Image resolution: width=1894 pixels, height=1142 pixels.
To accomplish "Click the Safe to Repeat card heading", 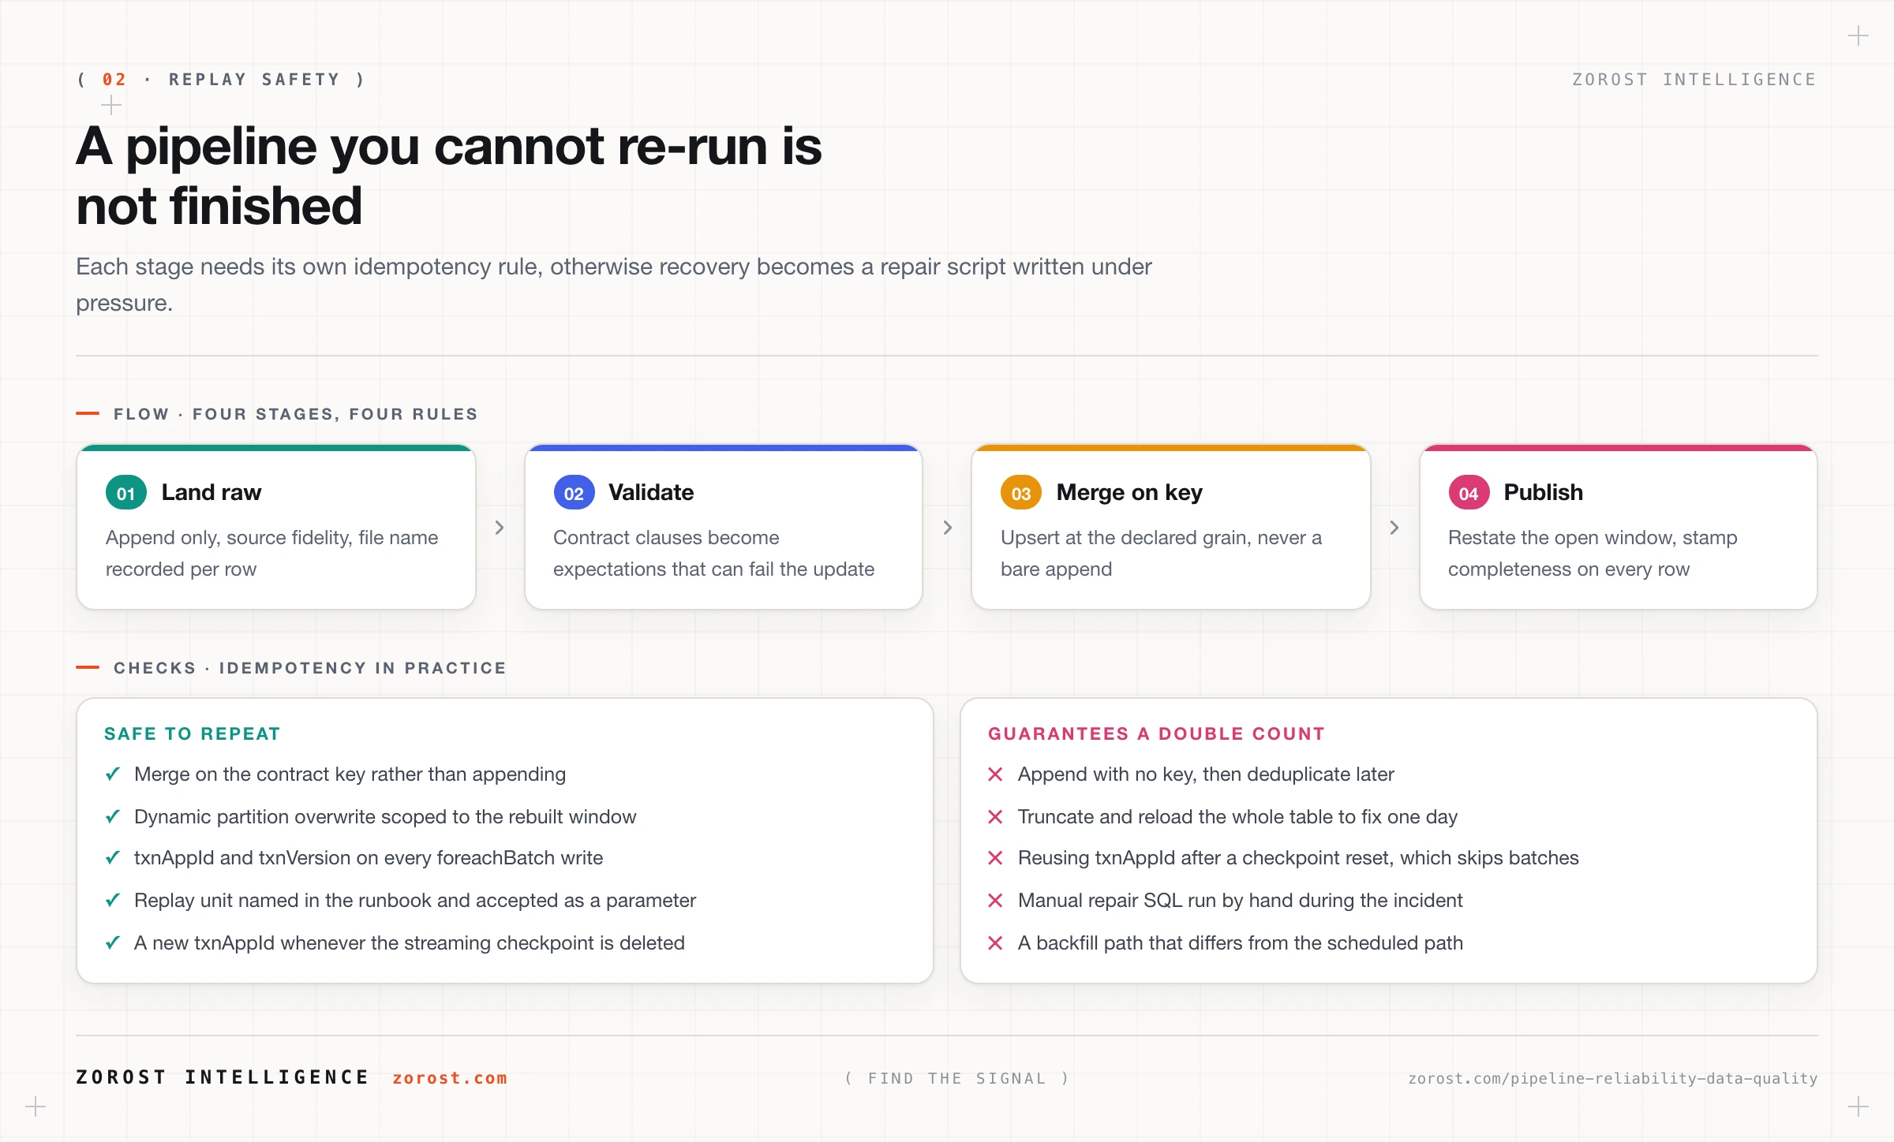I will [193, 733].
